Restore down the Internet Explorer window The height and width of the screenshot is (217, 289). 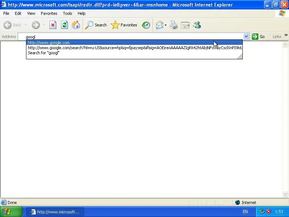pos(276,5)
